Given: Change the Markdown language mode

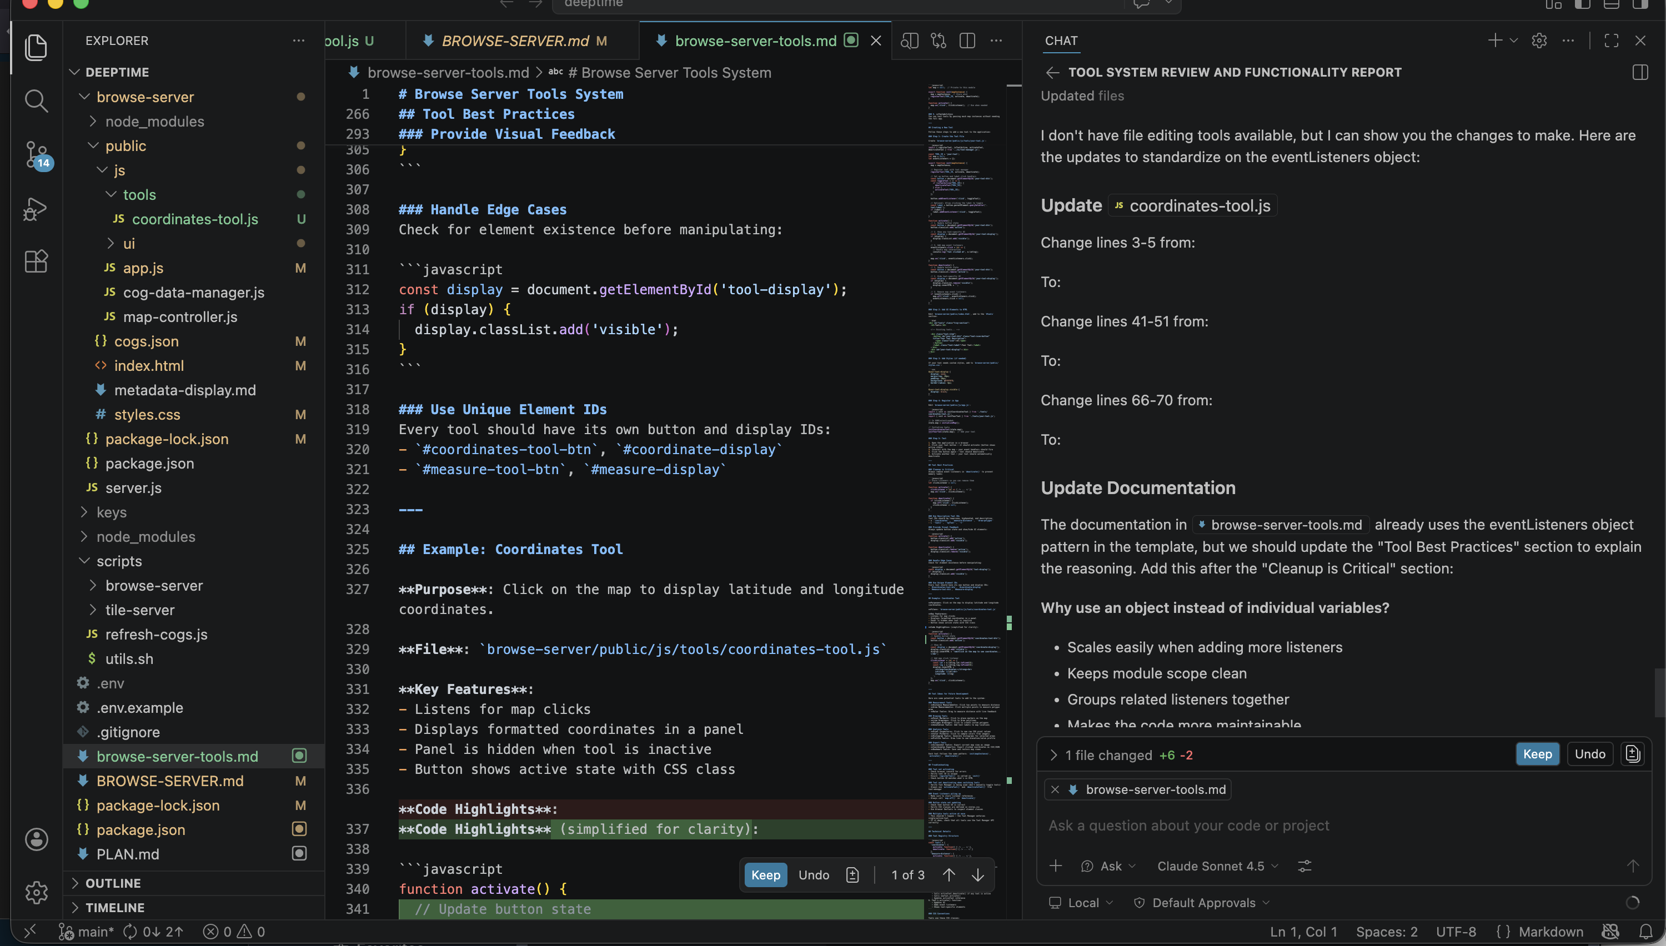Looking at the screenshot, I should pos(1550,932).
